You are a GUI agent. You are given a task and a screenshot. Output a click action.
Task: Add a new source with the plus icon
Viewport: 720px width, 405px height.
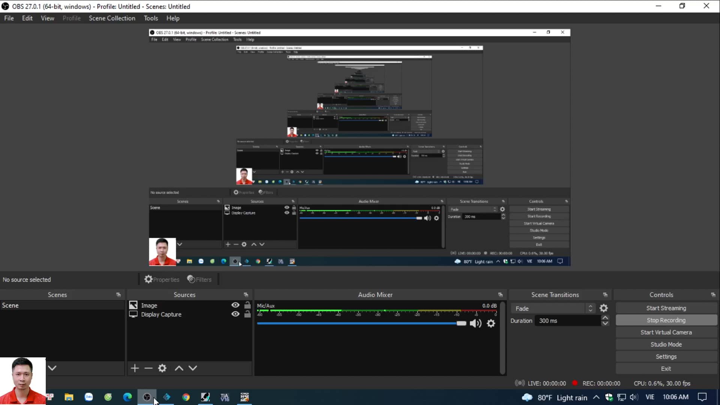[135, 368]
